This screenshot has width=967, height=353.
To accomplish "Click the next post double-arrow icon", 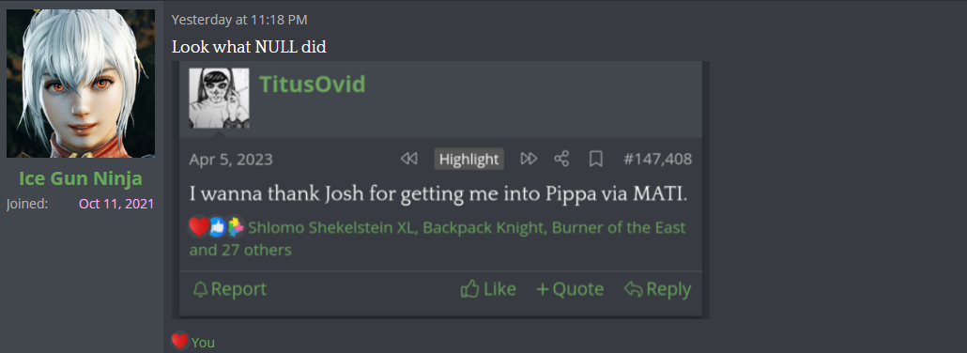I will [529, 160].
